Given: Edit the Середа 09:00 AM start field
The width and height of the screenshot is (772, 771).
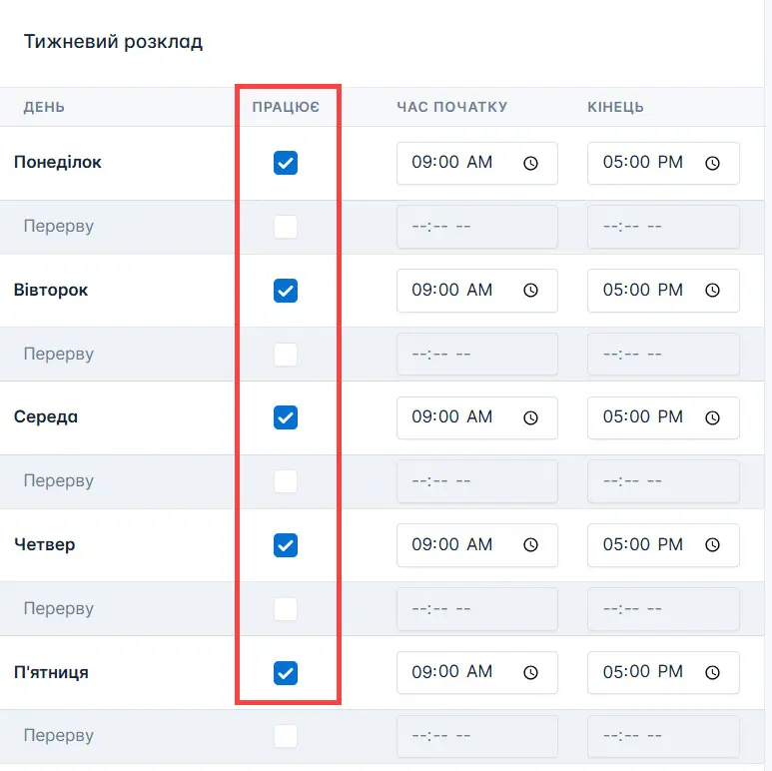Looking at the screenshot, I should 477,418.
